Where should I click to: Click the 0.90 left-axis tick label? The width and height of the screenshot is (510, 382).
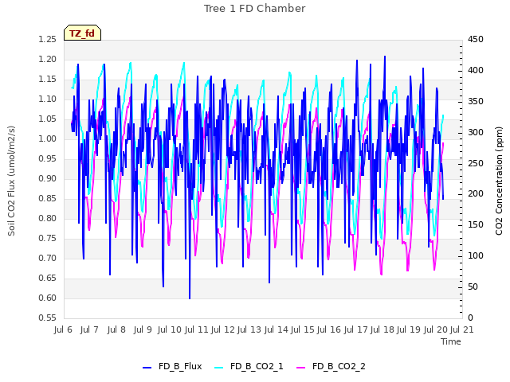48,178
